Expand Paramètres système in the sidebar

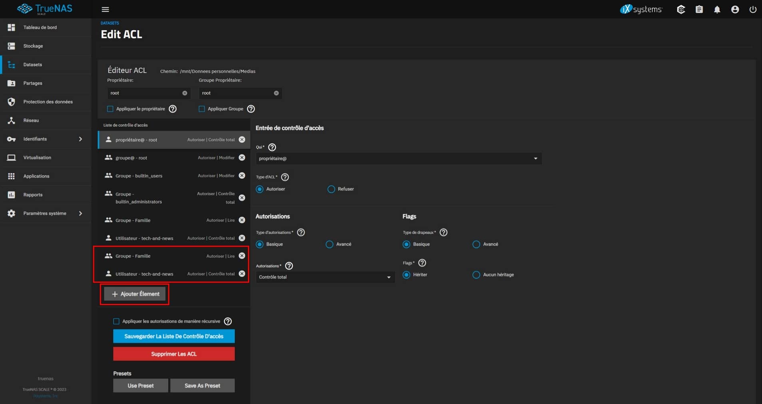[45, 213]
